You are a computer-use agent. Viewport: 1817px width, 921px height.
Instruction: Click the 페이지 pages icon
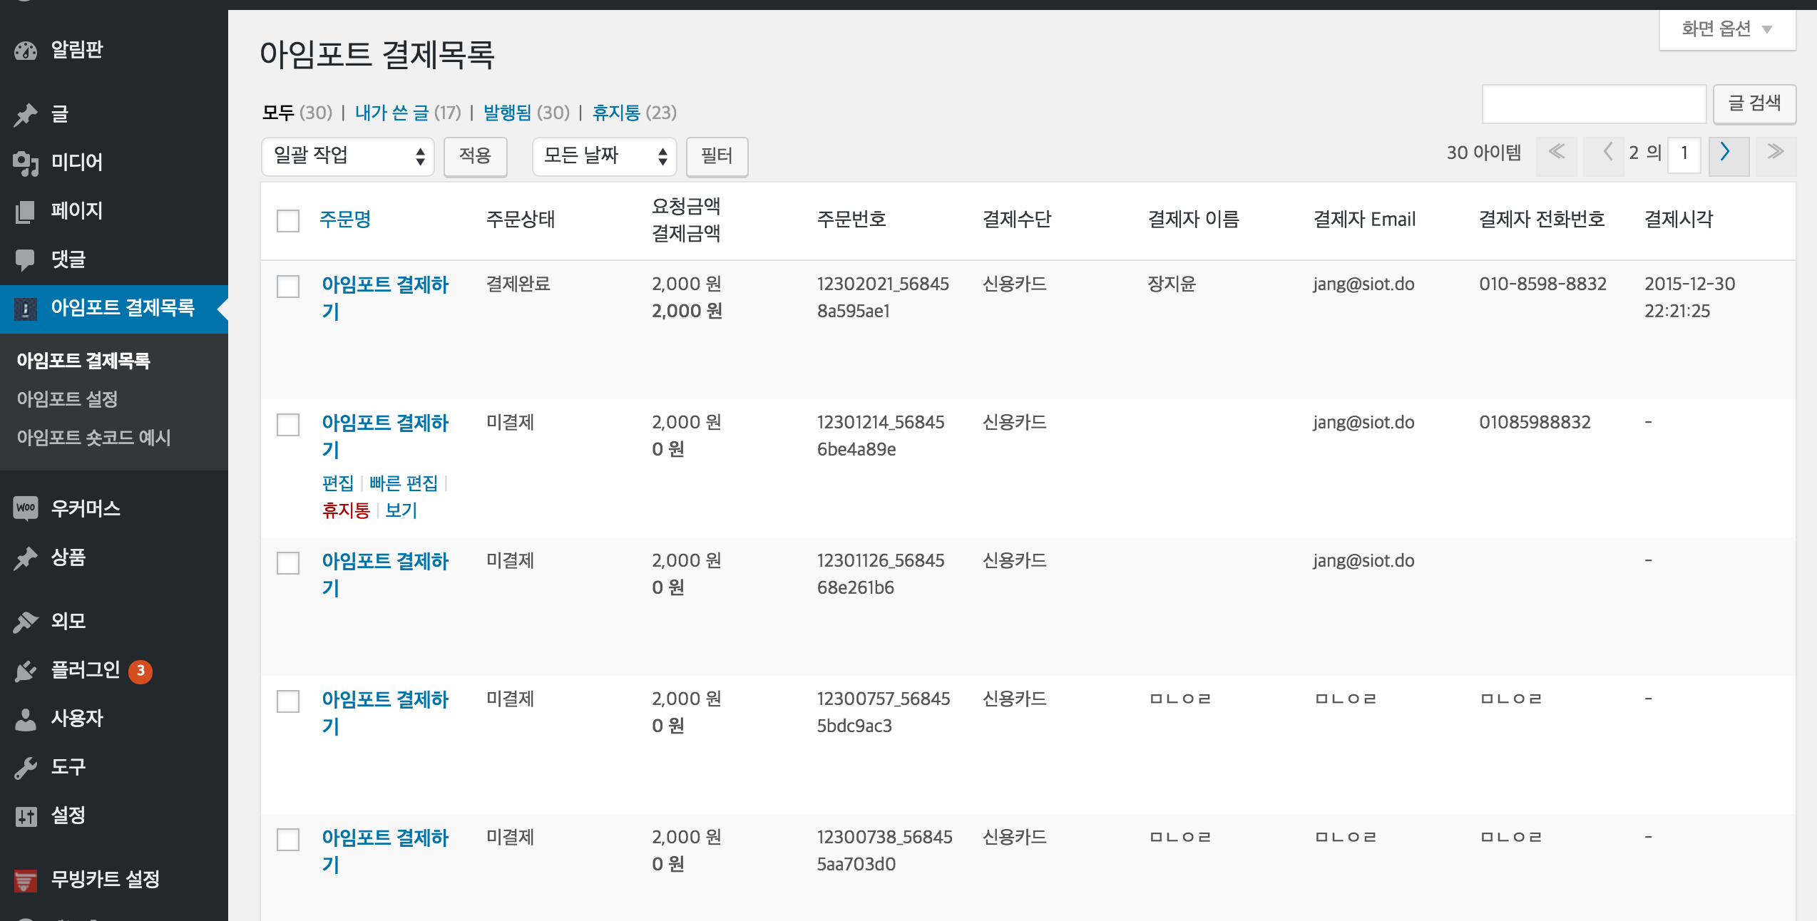click(x=26, y=211)
